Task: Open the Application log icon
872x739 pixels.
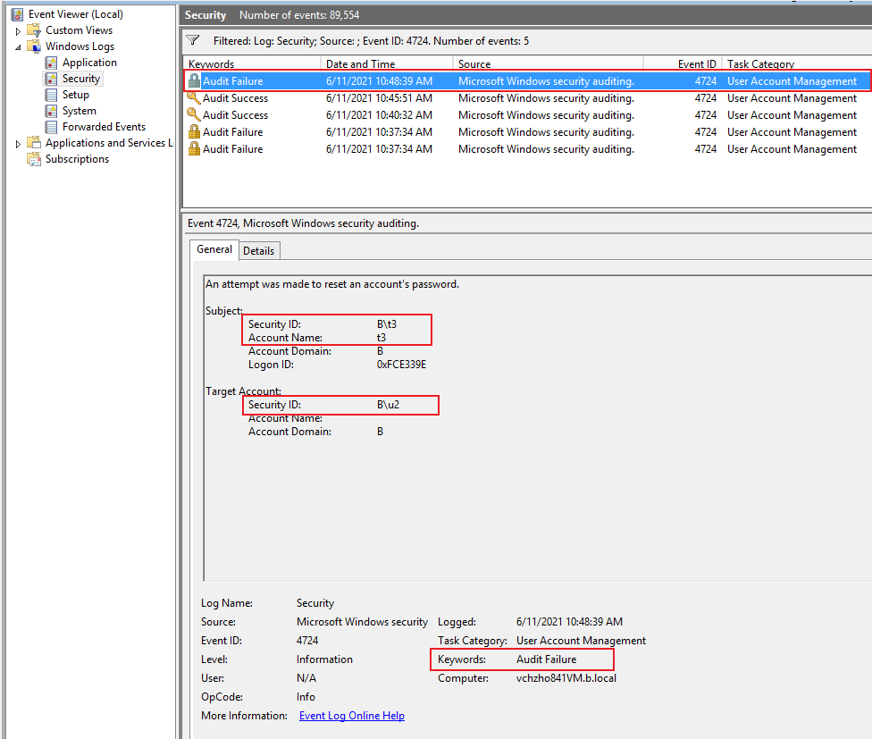Action: click(52, 62)
